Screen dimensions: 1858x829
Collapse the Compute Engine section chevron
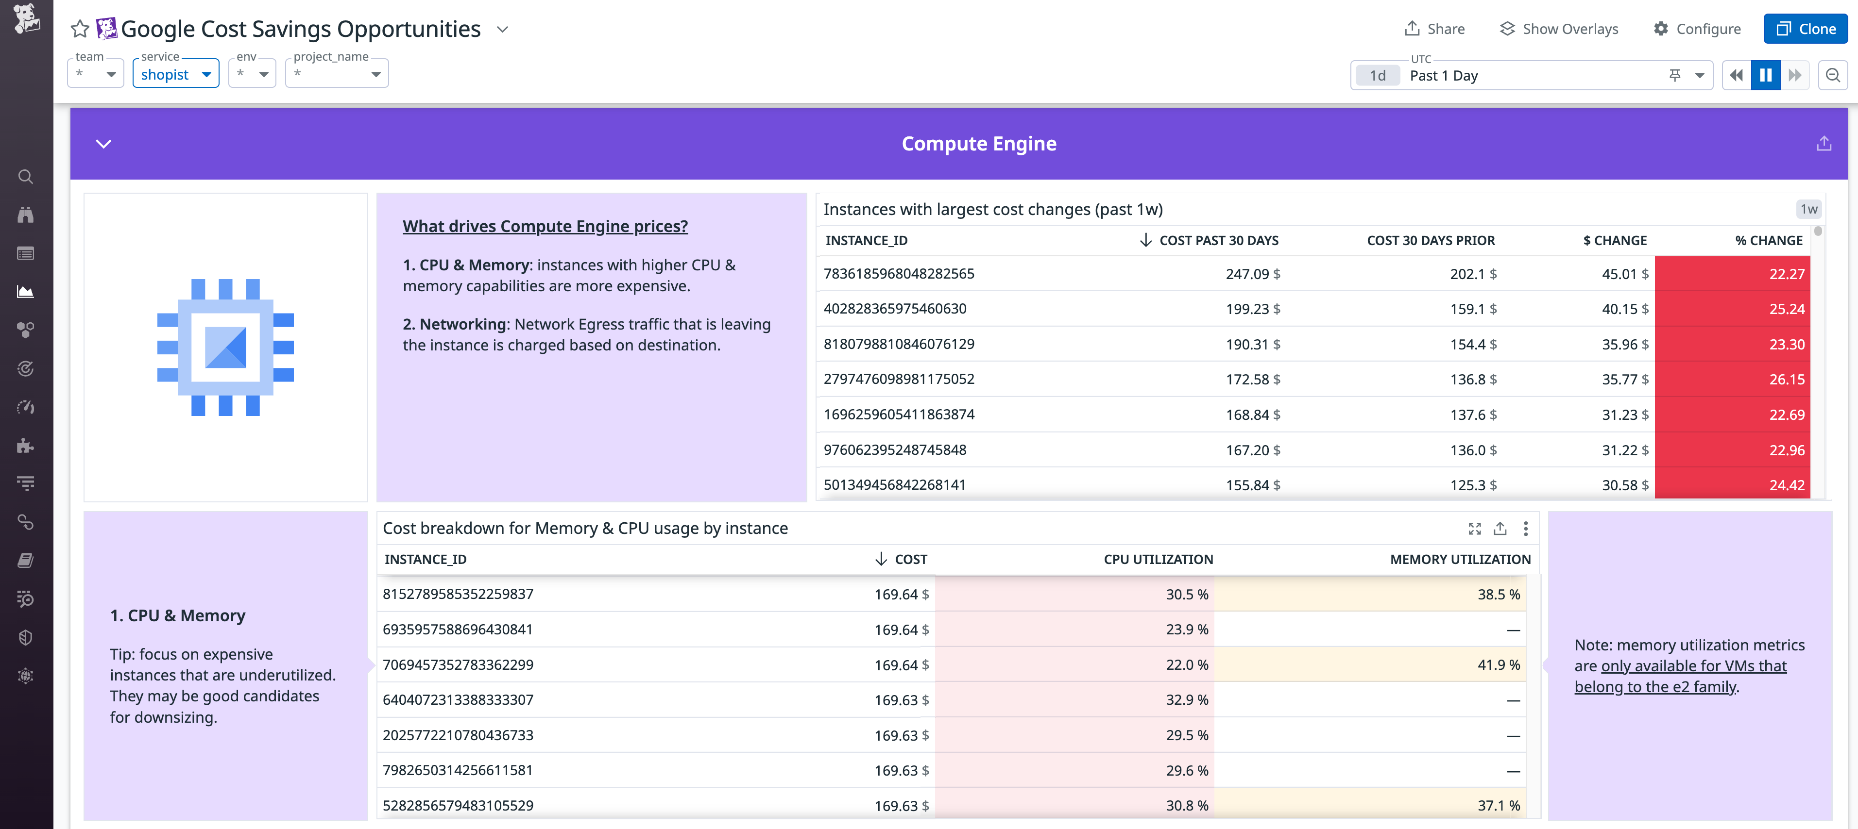pyautogui.click(x=103, y=144)
